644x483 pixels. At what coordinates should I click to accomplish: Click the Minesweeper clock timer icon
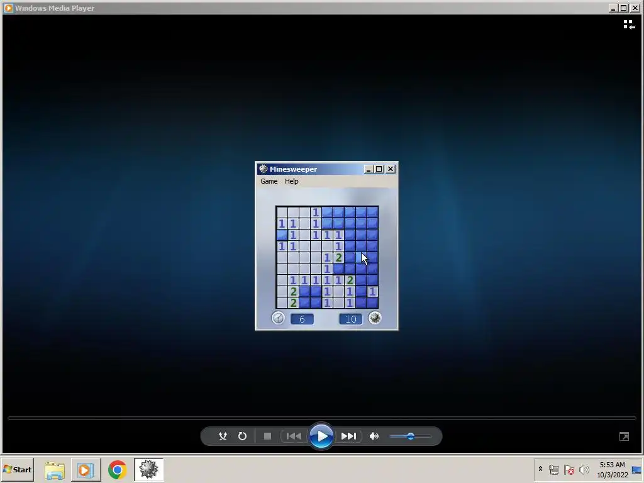coord(278,318)
